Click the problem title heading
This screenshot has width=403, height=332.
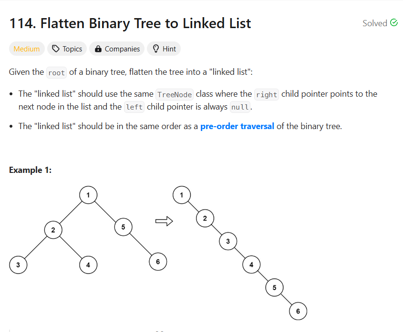pyautogui.click(x=130, y=23)
